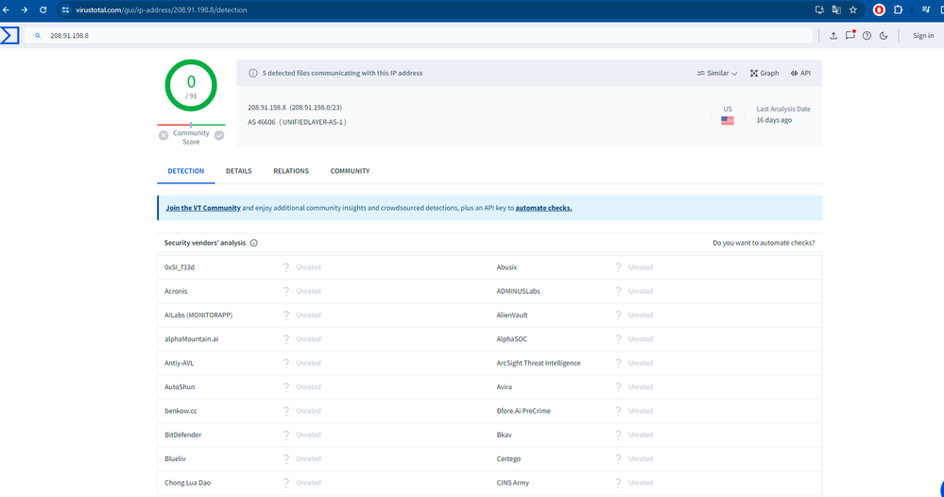Click the community score slider bar
Image resolution: width=944 pixels, height=497 pixels.
tap(191, 125)
